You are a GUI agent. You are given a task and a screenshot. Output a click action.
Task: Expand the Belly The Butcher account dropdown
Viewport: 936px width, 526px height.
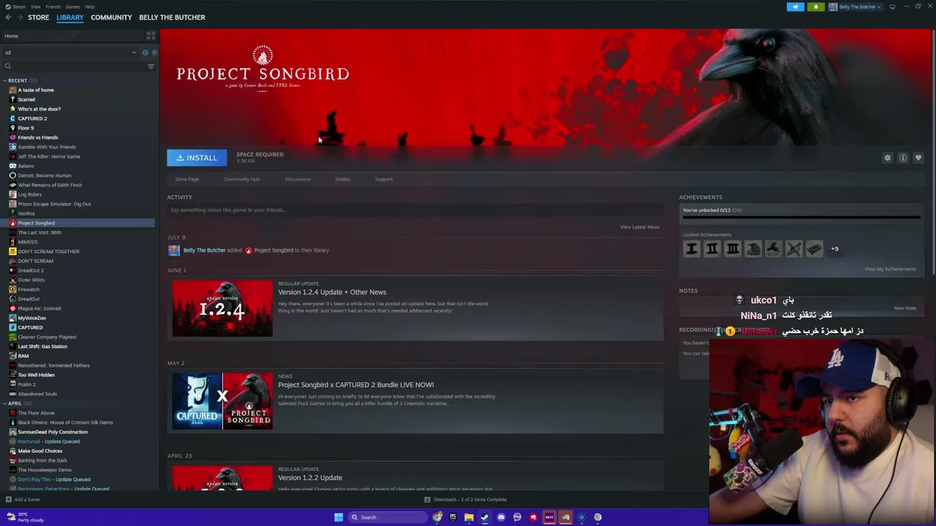point(855,7)
